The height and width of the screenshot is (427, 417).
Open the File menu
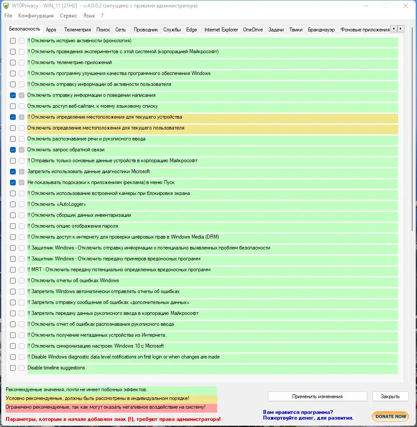(x=8, y=15)
